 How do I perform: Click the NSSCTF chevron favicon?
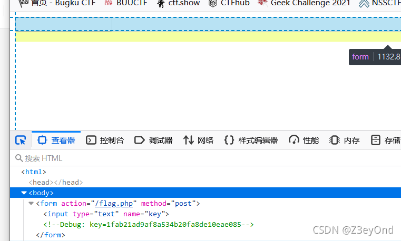click(364, 3)
